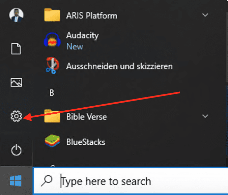This screenshot has height=195, width=228.
Task: Click the Bible Verse folder icon
Action: (x=52, y=117)
